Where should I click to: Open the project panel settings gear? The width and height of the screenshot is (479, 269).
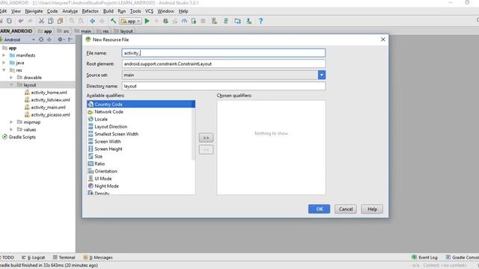tap(61, 40)
